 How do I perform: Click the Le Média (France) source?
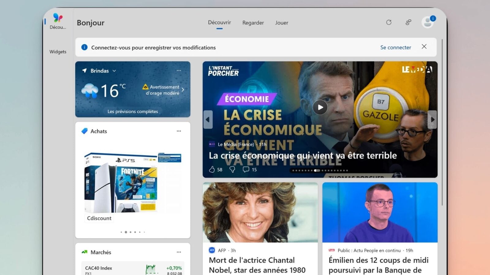(x=236, y=144)
